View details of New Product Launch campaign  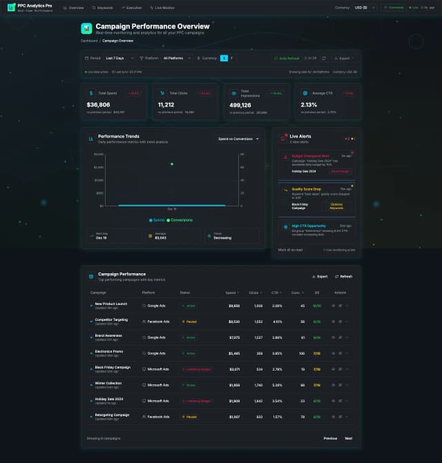(x=334, y=305)
